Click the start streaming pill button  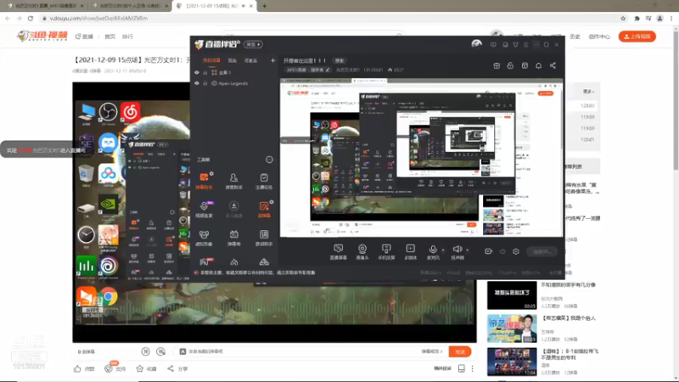click(x=542, y=251)
